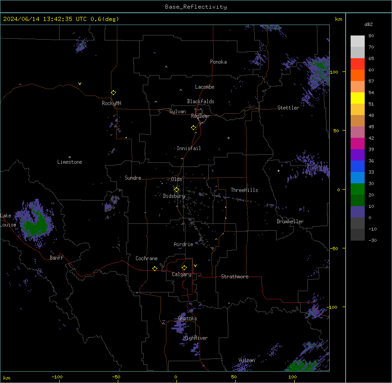Click the yellow V marker east of Calgary
Viewport: 392px width, 383px height.
pos(195,266)
